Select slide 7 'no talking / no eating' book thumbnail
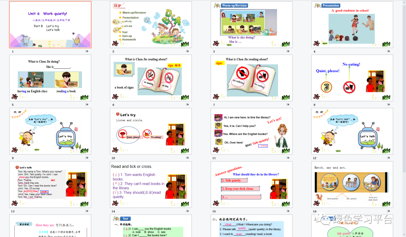The image size is (406, 237). pos(251,78)
